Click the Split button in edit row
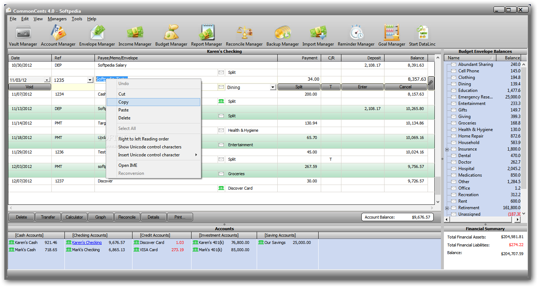 [x=299, y=87]
